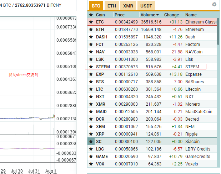The height and width of the screenshot is (174, 221).
Task: Toggle favorite star for ETH row
Action: (x=91, y=29)
